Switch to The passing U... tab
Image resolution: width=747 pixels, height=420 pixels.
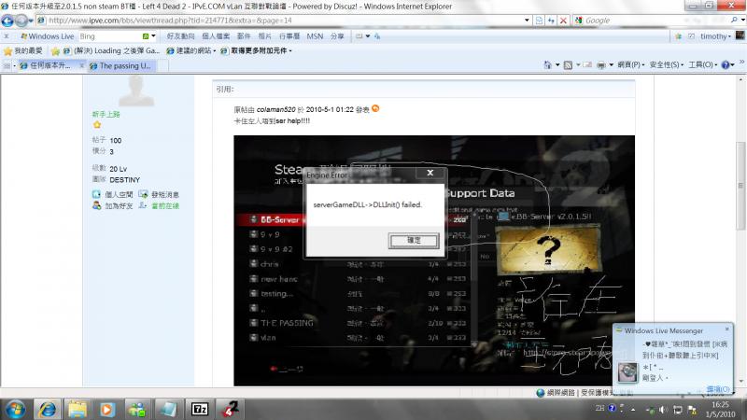[x=121, y=65]
